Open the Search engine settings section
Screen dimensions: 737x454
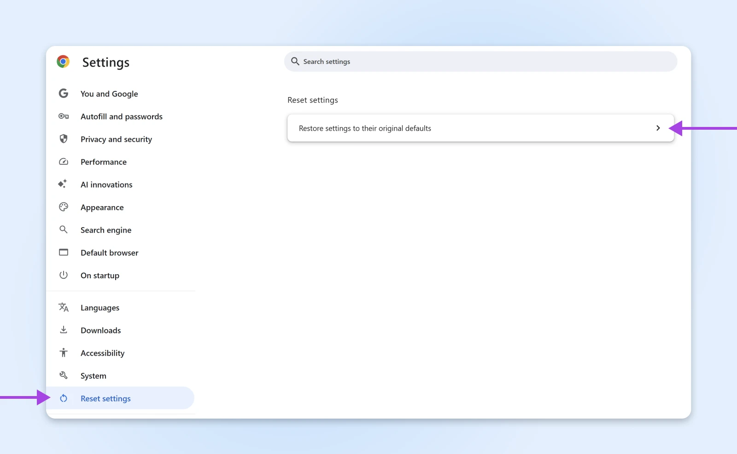106,230
